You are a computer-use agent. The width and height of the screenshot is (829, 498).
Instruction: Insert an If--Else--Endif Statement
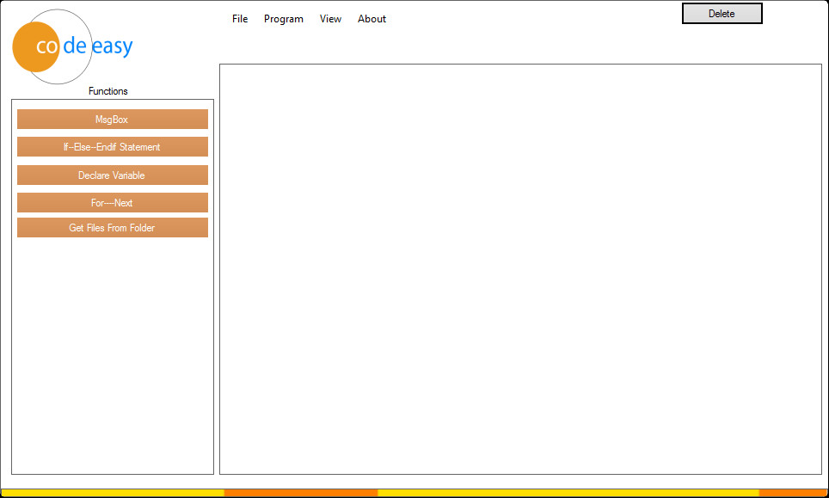[112, 146]
